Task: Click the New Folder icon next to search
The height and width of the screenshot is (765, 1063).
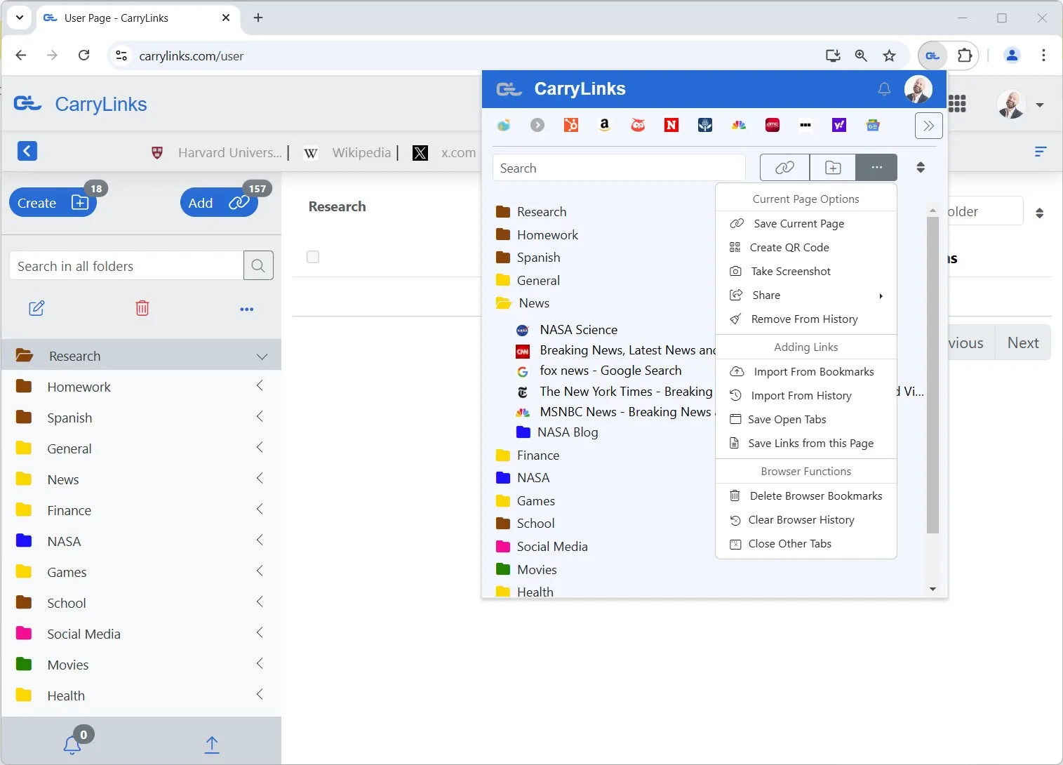Action: point(832,167)
